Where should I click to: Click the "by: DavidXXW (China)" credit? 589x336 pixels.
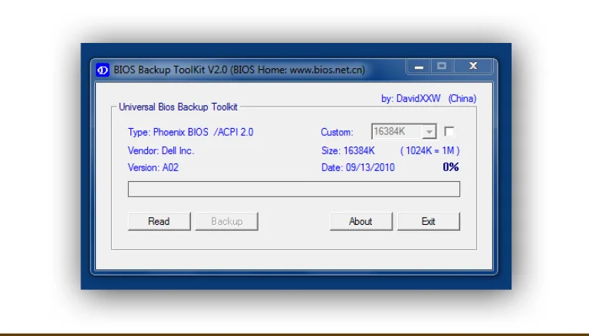click(x=429, y=98)
